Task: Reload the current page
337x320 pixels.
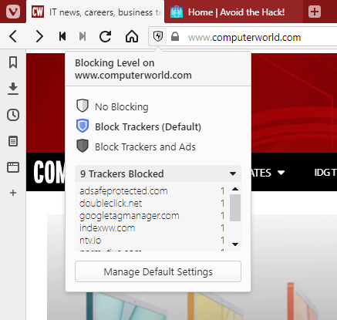Action: (106, 36)
